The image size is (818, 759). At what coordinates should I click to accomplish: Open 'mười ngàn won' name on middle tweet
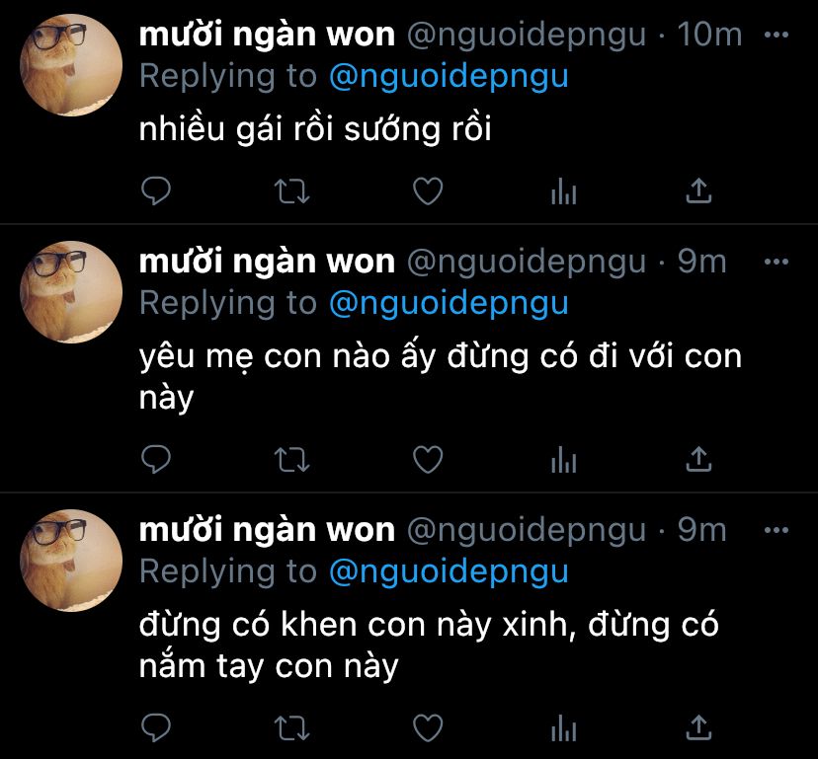(x=267, y=262)
